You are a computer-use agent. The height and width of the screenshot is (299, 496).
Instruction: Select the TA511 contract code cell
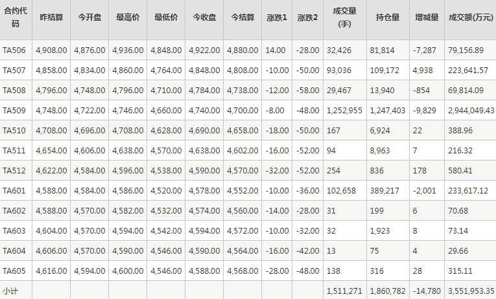pyautogui.click(x=14, y=151)
